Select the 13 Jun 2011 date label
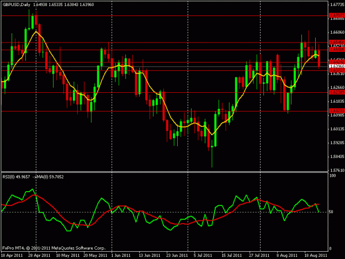The height and width of the screenshot is (259, 345). point(150,256)
